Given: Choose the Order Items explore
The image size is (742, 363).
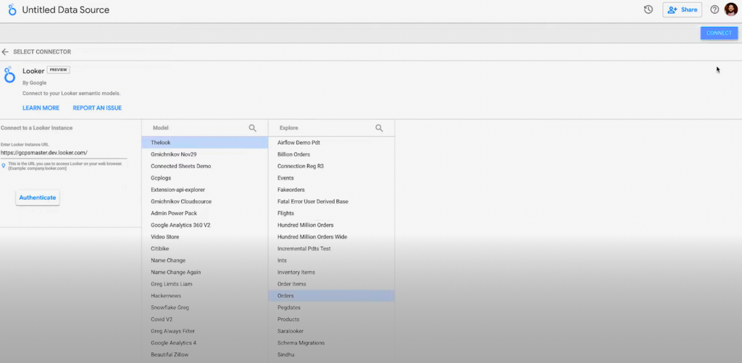Looking at the screenshot, I should coord(331,284).
